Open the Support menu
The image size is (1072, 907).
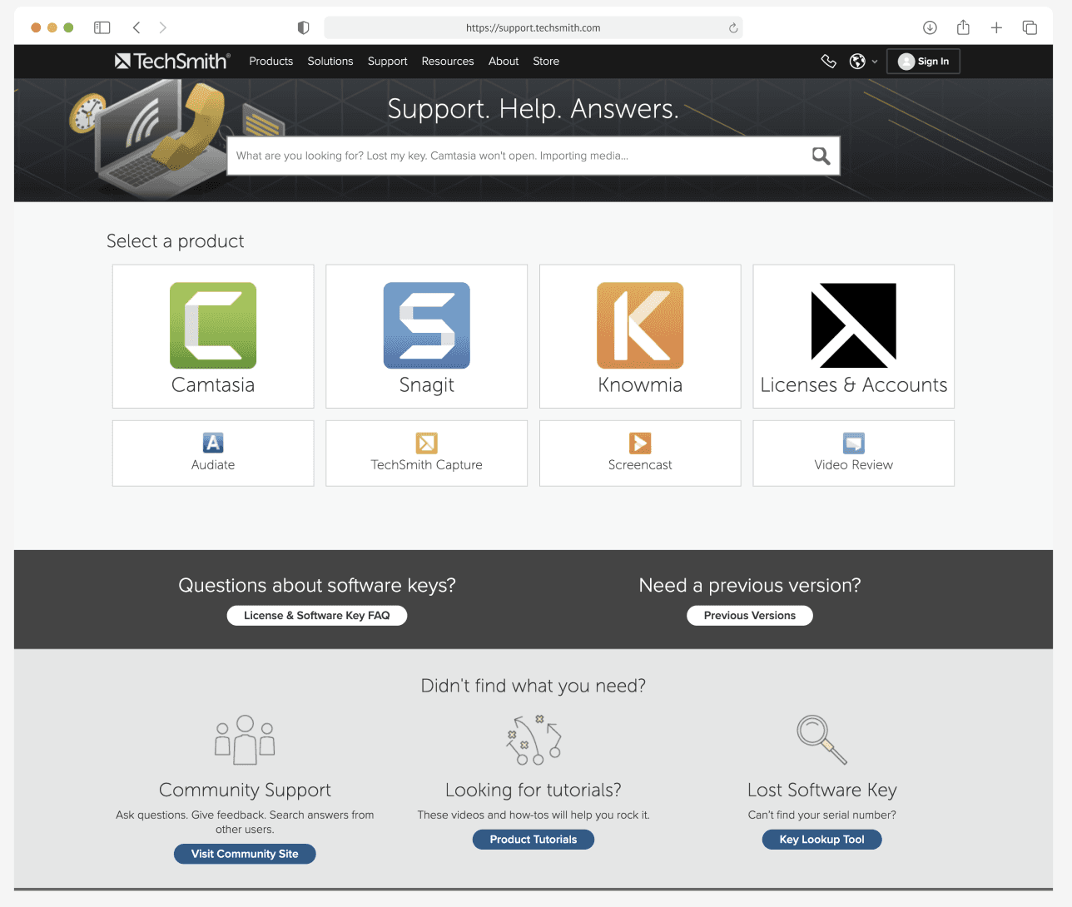click(388, 61)
